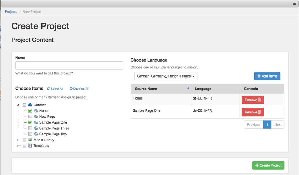Collapse the Content tree node
Image resolution: width=299 pixels, height=175 pixels.
[x=18, y=105]
